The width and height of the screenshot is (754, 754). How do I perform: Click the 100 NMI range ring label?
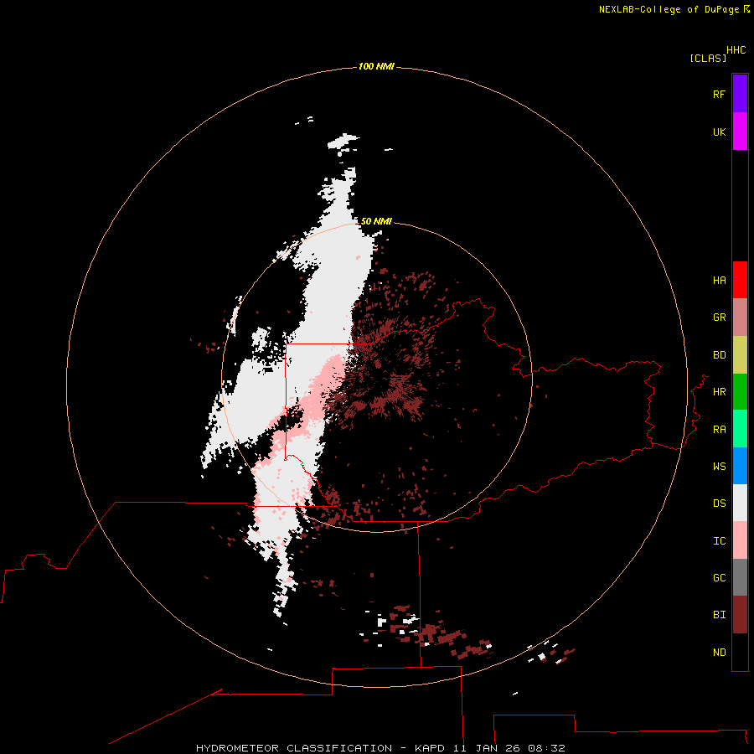point(376,66)
